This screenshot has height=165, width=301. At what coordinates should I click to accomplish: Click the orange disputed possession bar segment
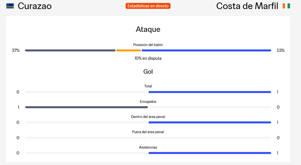pyautogui.click(x=128, y=50)
